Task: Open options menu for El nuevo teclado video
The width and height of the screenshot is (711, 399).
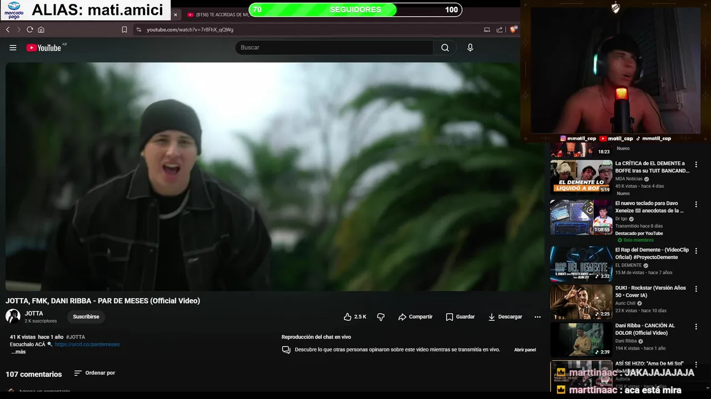Action: click(696, 204)
